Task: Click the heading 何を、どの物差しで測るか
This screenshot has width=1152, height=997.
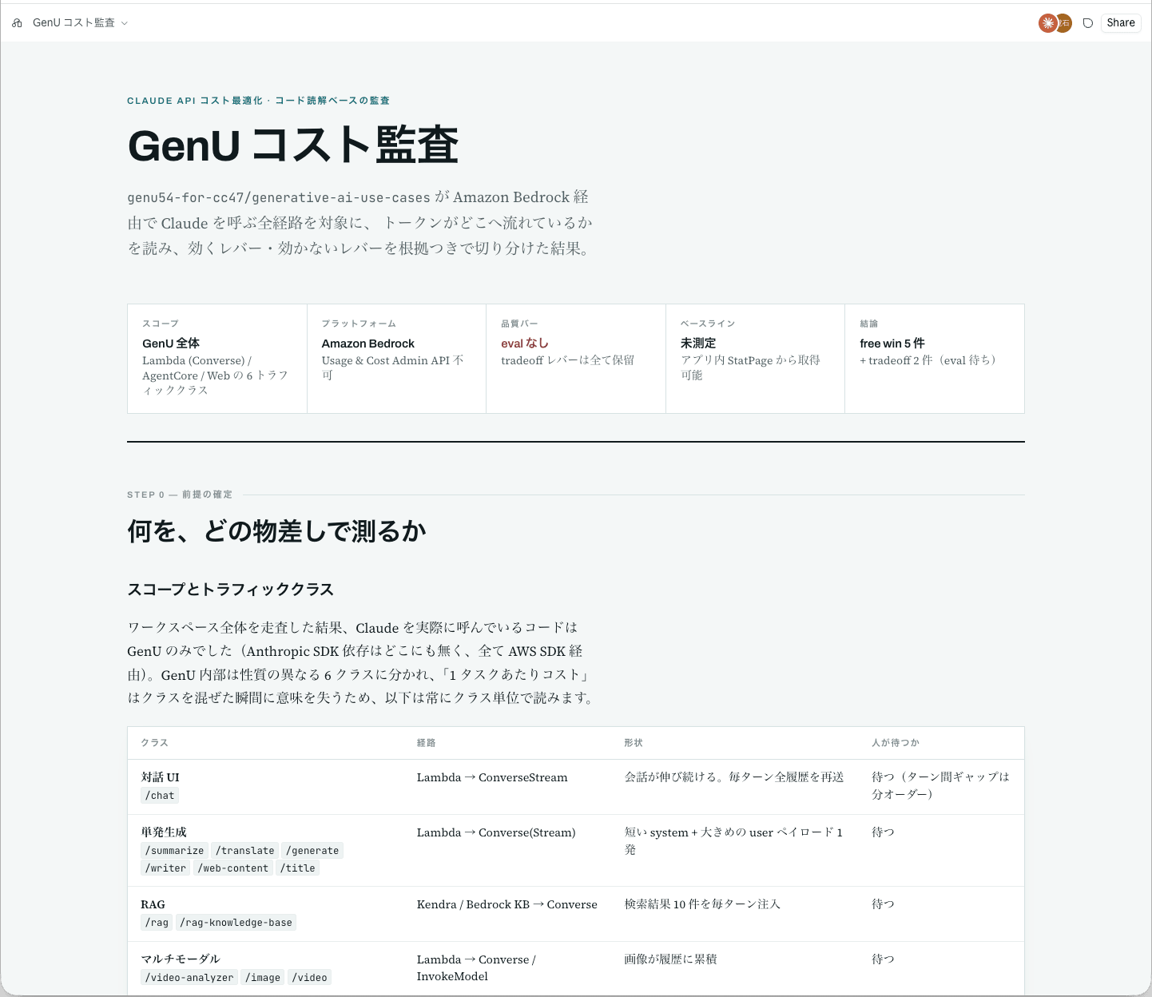Action: click(x=276, y=531)
